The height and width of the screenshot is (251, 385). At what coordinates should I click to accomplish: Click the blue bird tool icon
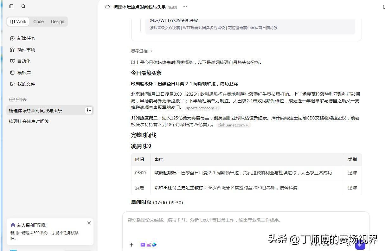(x=154, y=245)
